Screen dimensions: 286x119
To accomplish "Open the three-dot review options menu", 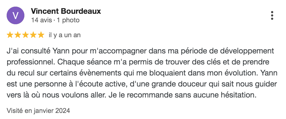I will (x=272, y=15).
